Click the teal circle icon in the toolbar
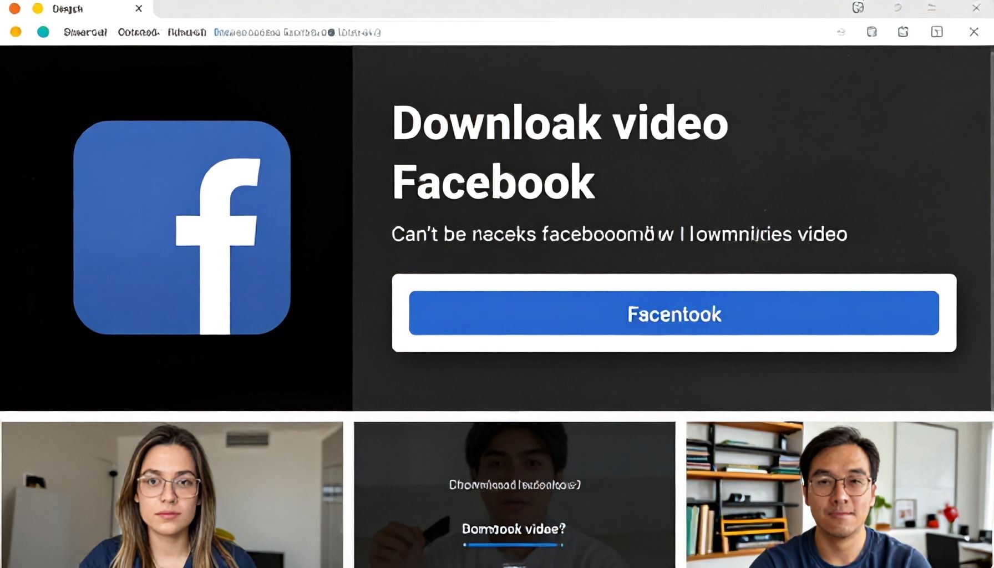This screenshot has width=994, height=568. pyautogui.click(x=43, y=32)
